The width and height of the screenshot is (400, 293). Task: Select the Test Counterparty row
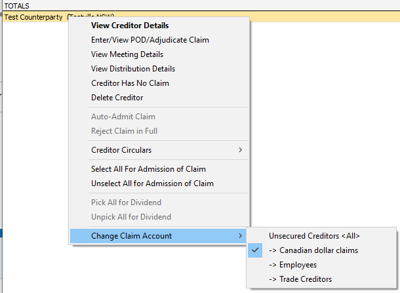tap(33, 17)
